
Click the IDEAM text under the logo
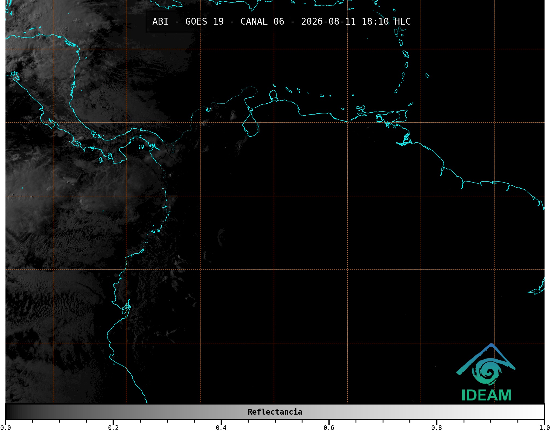(x=486, y=395)
